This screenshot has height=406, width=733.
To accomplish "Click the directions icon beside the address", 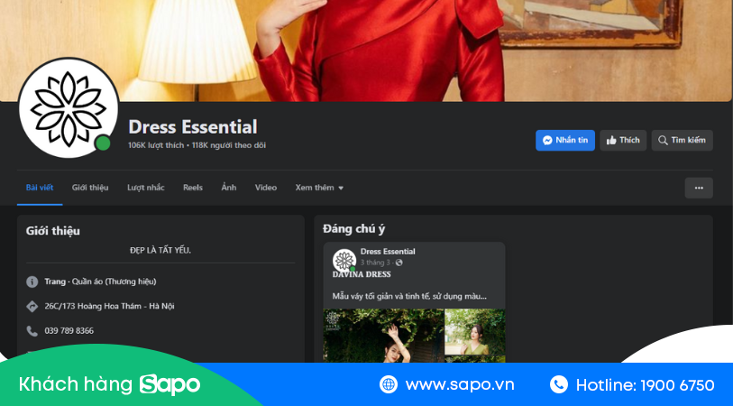I will pos(32,307).
